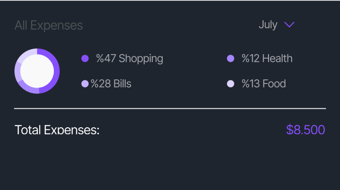Select the %47 Shopping legend label
Viewport: 340px width, 190px height.
129,59
